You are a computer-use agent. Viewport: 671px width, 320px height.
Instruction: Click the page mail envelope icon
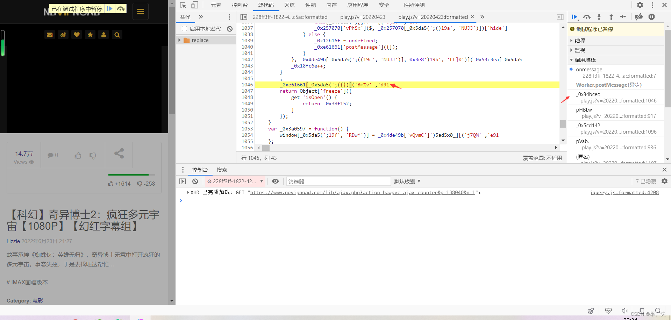(50, 35)
